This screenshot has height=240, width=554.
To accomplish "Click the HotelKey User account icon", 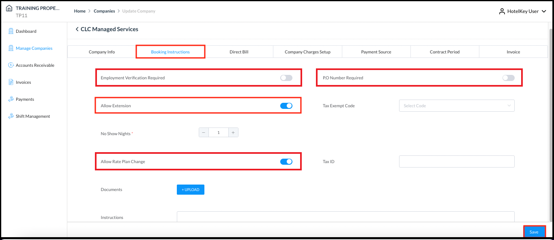I will [x=502, y=11].
